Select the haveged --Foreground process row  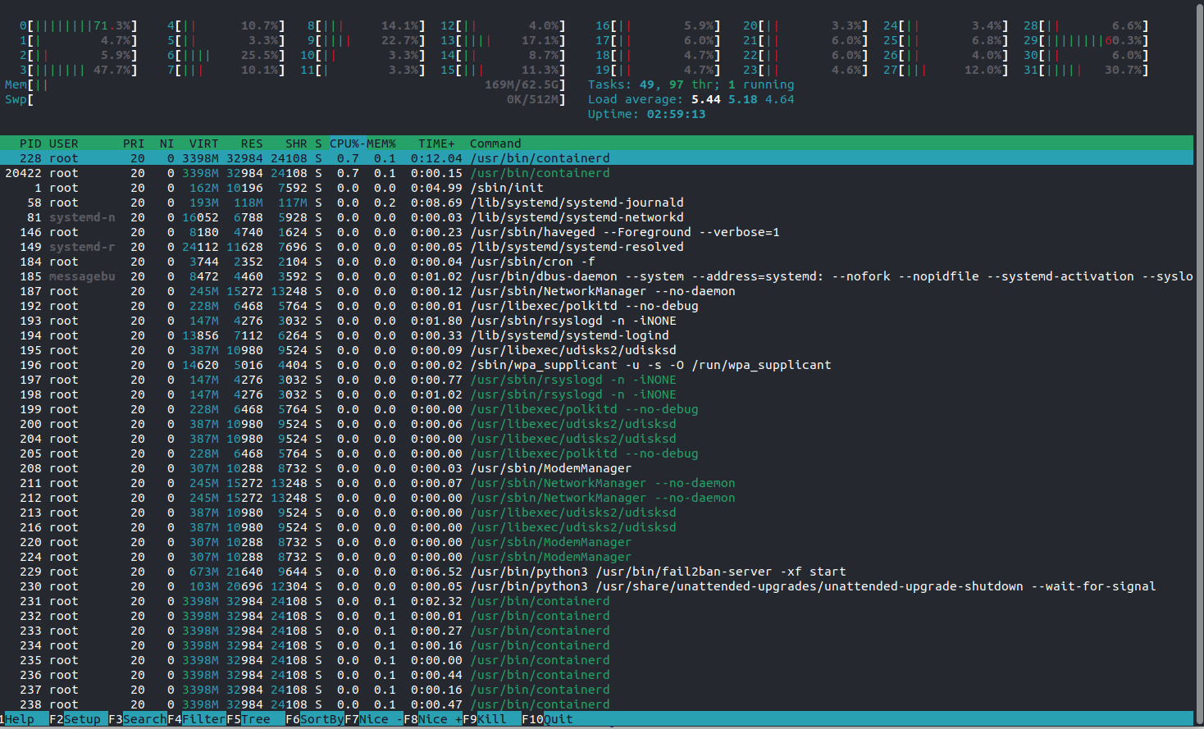[x=596, y=232]
